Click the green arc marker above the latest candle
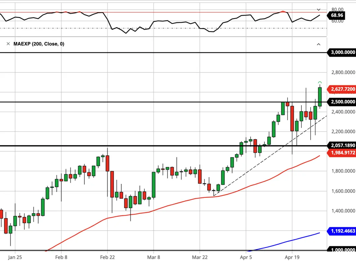This screenshot has height=264, width=356. click(320, 82)
